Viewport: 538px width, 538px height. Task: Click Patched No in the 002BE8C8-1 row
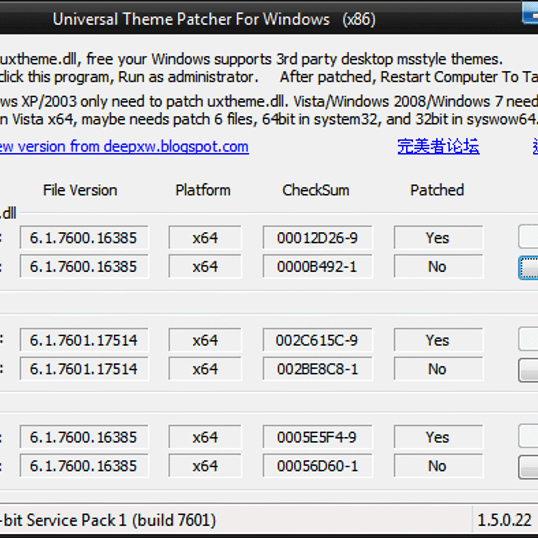tap(438, 369)
